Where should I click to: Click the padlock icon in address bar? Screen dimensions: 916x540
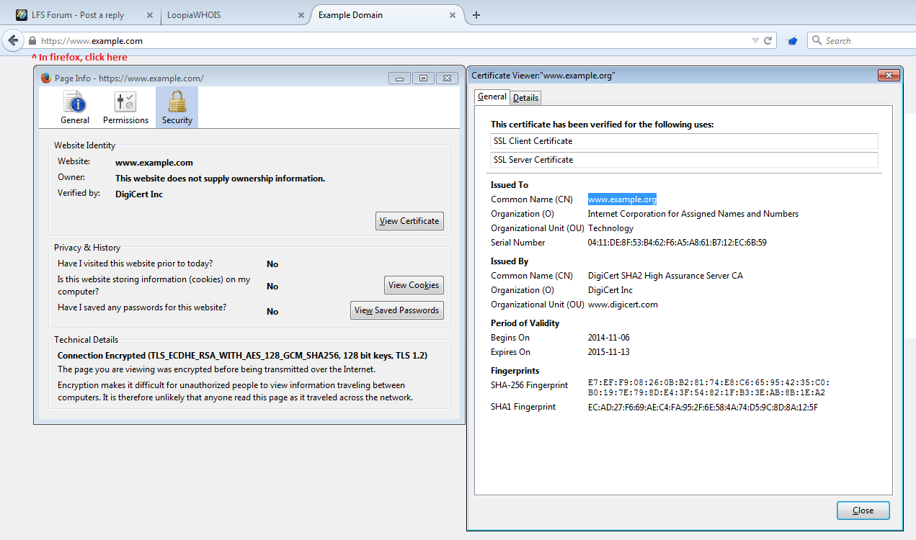tap(32, 41)
